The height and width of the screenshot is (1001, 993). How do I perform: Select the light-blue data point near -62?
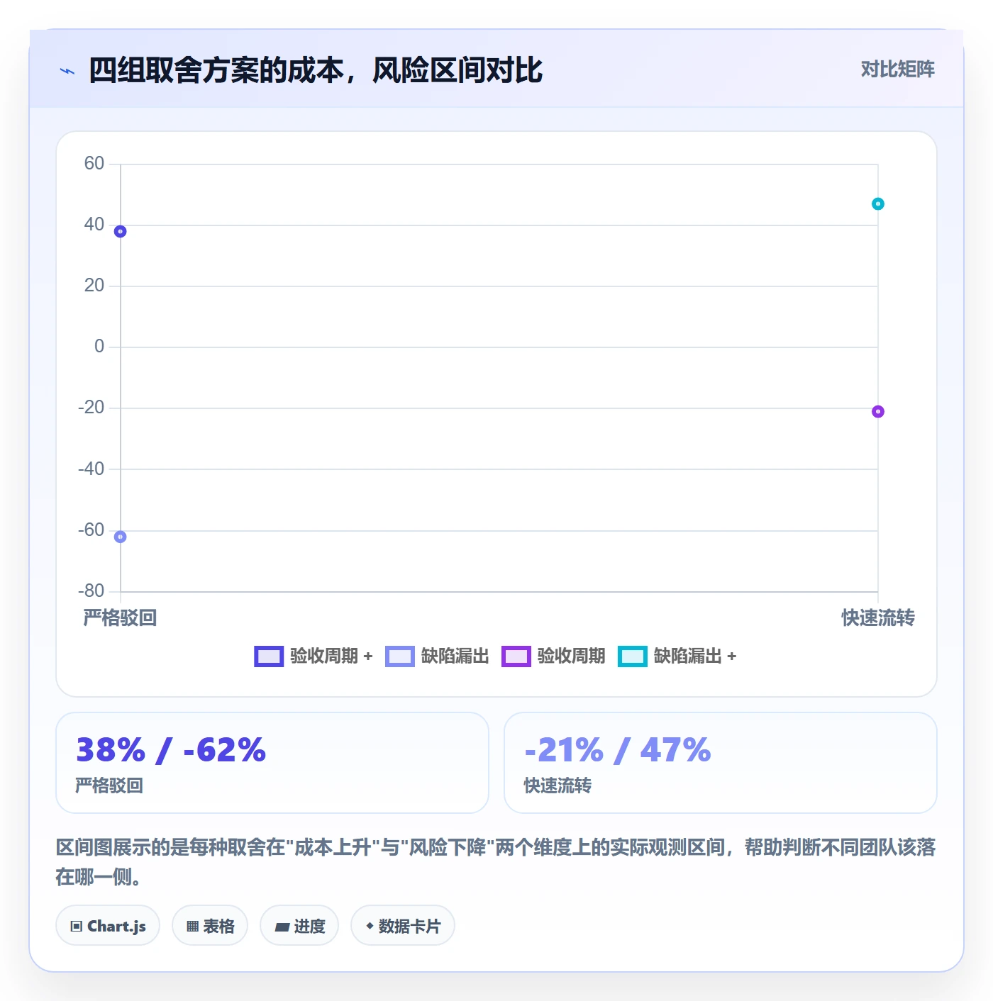(121, 537)
